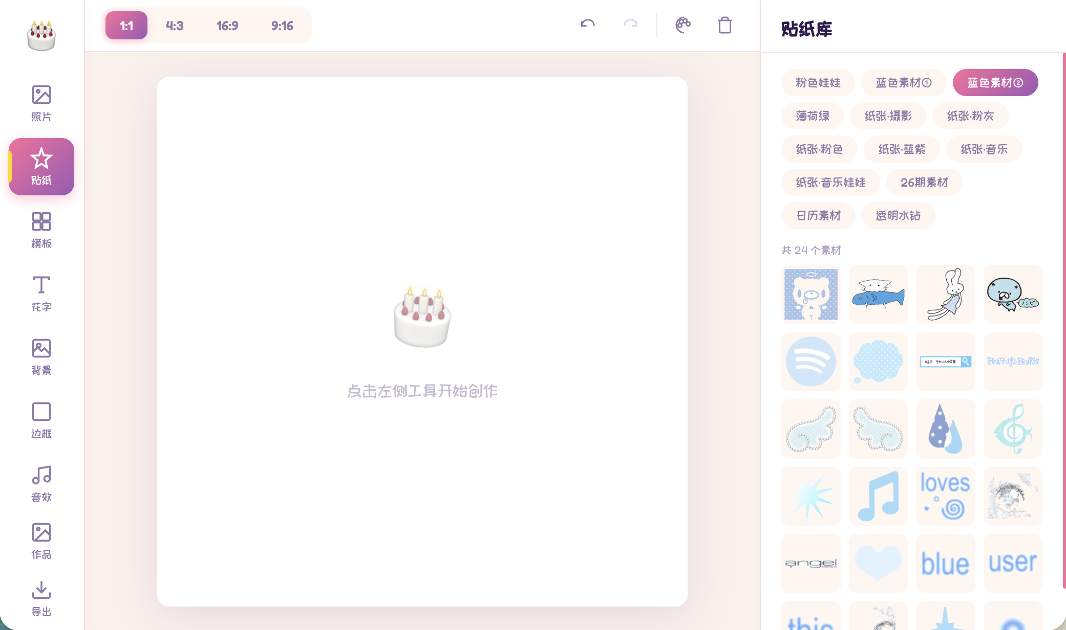Add the blue Spotify logo sticker
Screen dimensions: 1066x630
(811, 362)
